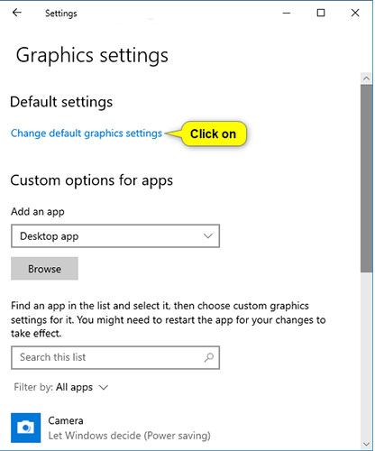Expand the app type chevron arrow
This screenshot has height=451, width=375.
coord(208,236)
